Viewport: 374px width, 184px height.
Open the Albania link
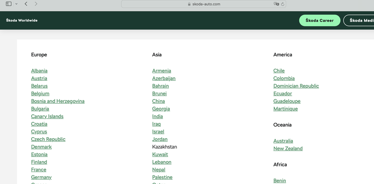pos(39,71)
